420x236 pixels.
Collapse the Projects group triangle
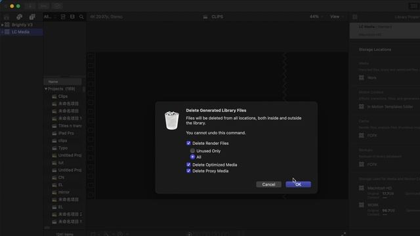(46, 88)
